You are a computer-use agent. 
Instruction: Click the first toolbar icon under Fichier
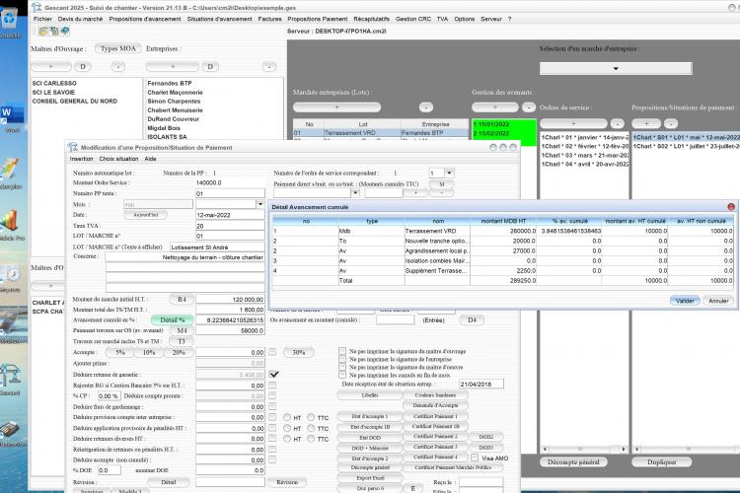[x=43, y=32]
